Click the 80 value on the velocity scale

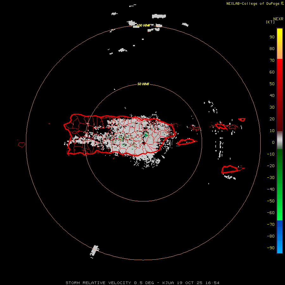[x=272, y=49]
